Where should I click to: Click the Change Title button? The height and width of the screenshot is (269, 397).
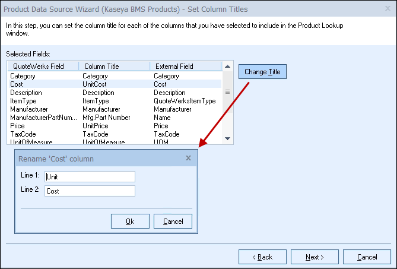click(x=262, y=72)
